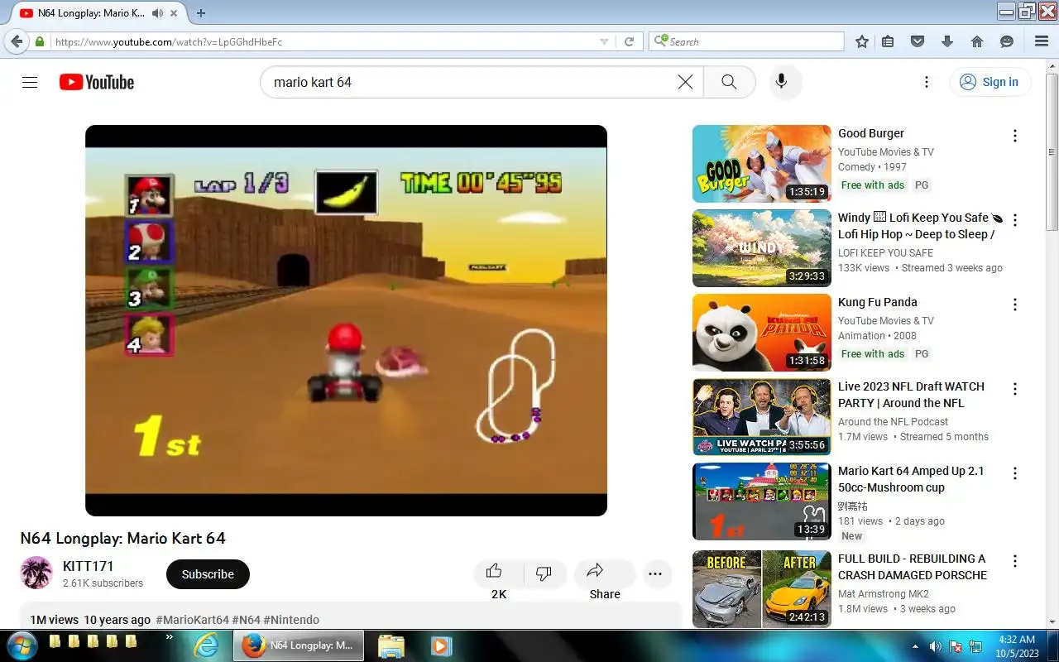Launch Internet Explorer from taskbar
The image size is (1059, 662).
click(206, 645)
